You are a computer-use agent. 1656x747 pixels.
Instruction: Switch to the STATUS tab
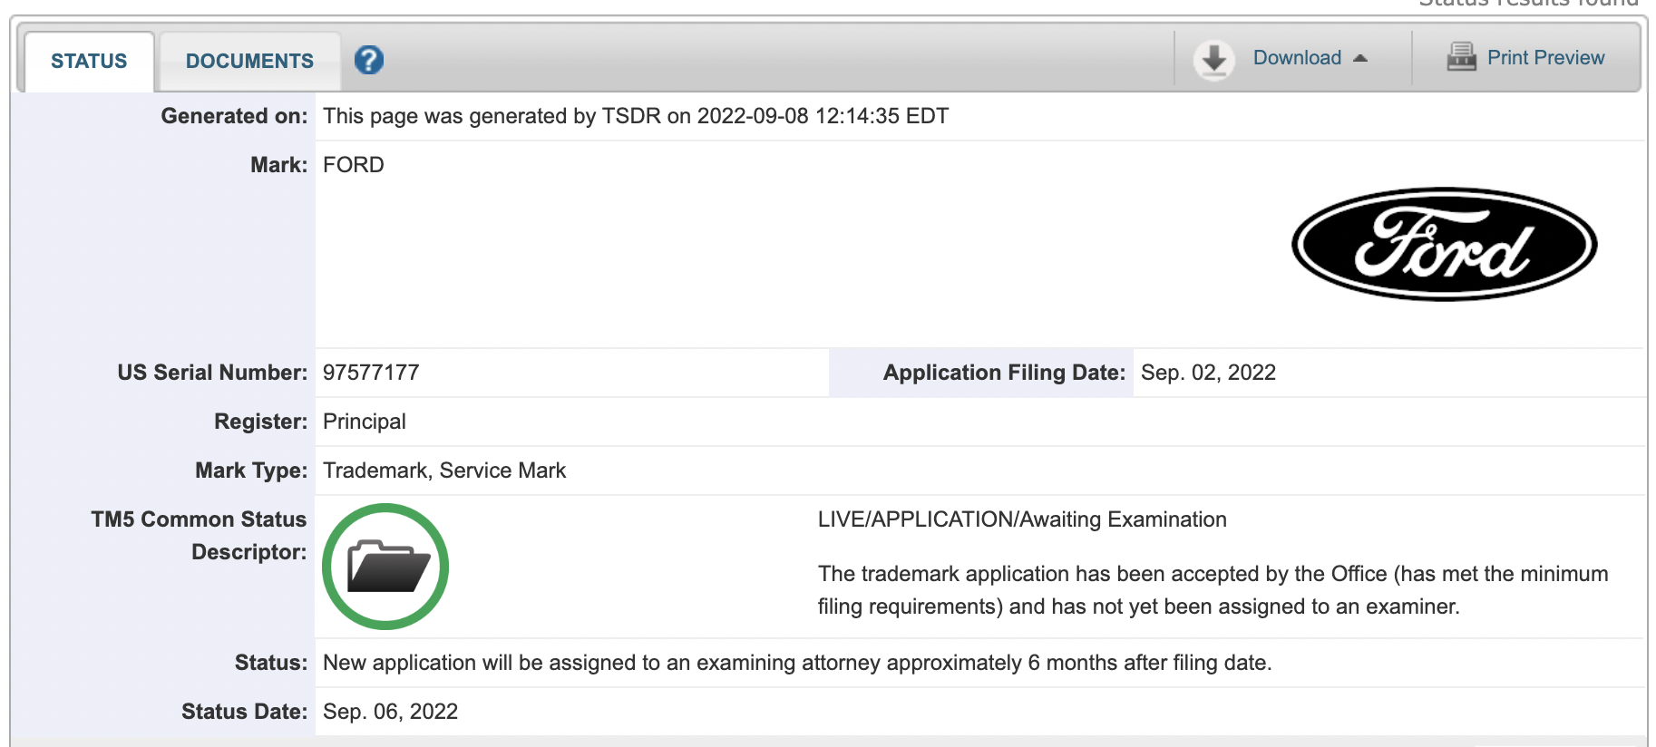coord(89,61)
